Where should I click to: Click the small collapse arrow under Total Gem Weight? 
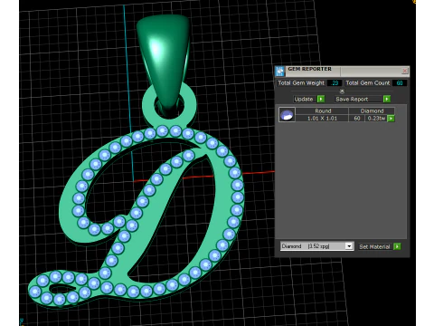pyautogui.click(x=342, y=91)
